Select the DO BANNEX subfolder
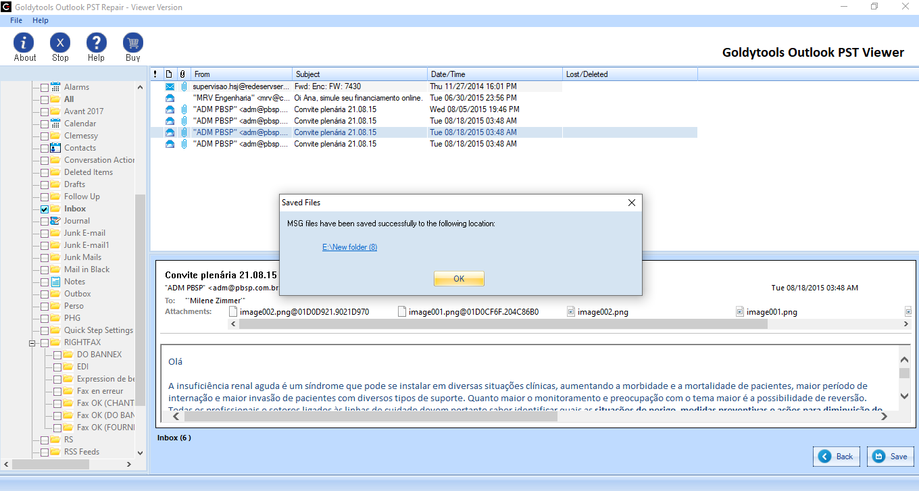 pyautogui.click(x=99, y=355)
